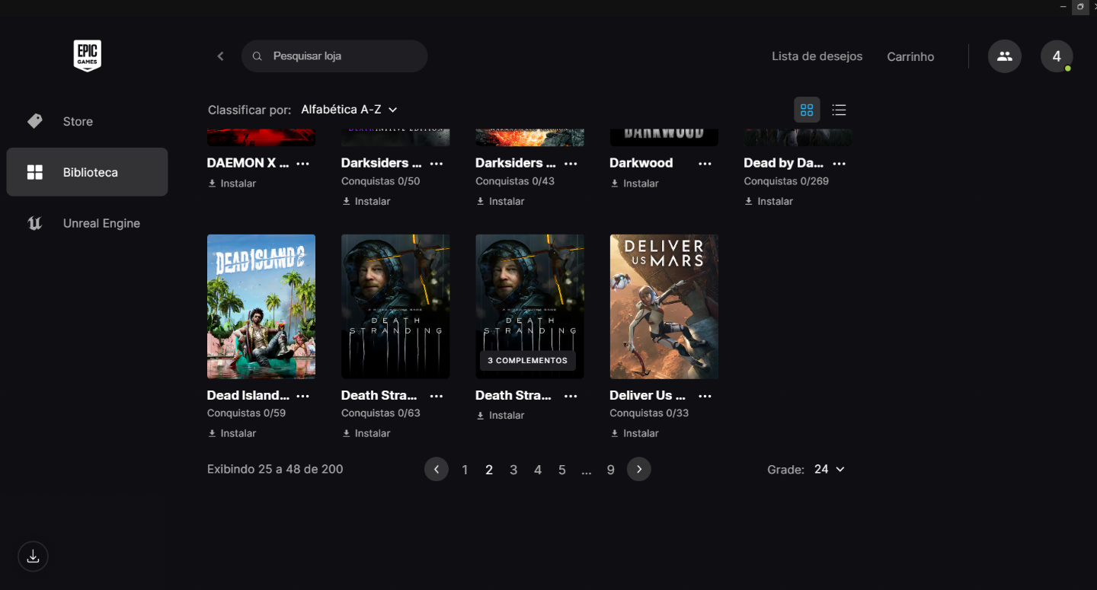This screenshot has width=1097, height=590.
Task: Select the 3 COMPLEMENTOS badge
Action: coord(528,361)
